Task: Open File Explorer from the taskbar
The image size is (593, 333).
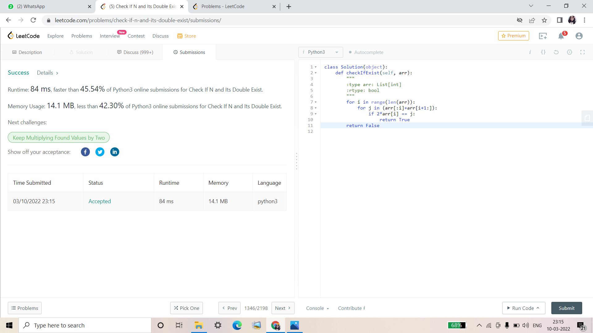Action: point(198,325)
